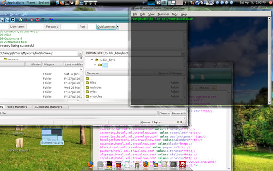
Task: Click the terminal monitor icon in dock
Action: pyautogui.click(x=173, y=164)
